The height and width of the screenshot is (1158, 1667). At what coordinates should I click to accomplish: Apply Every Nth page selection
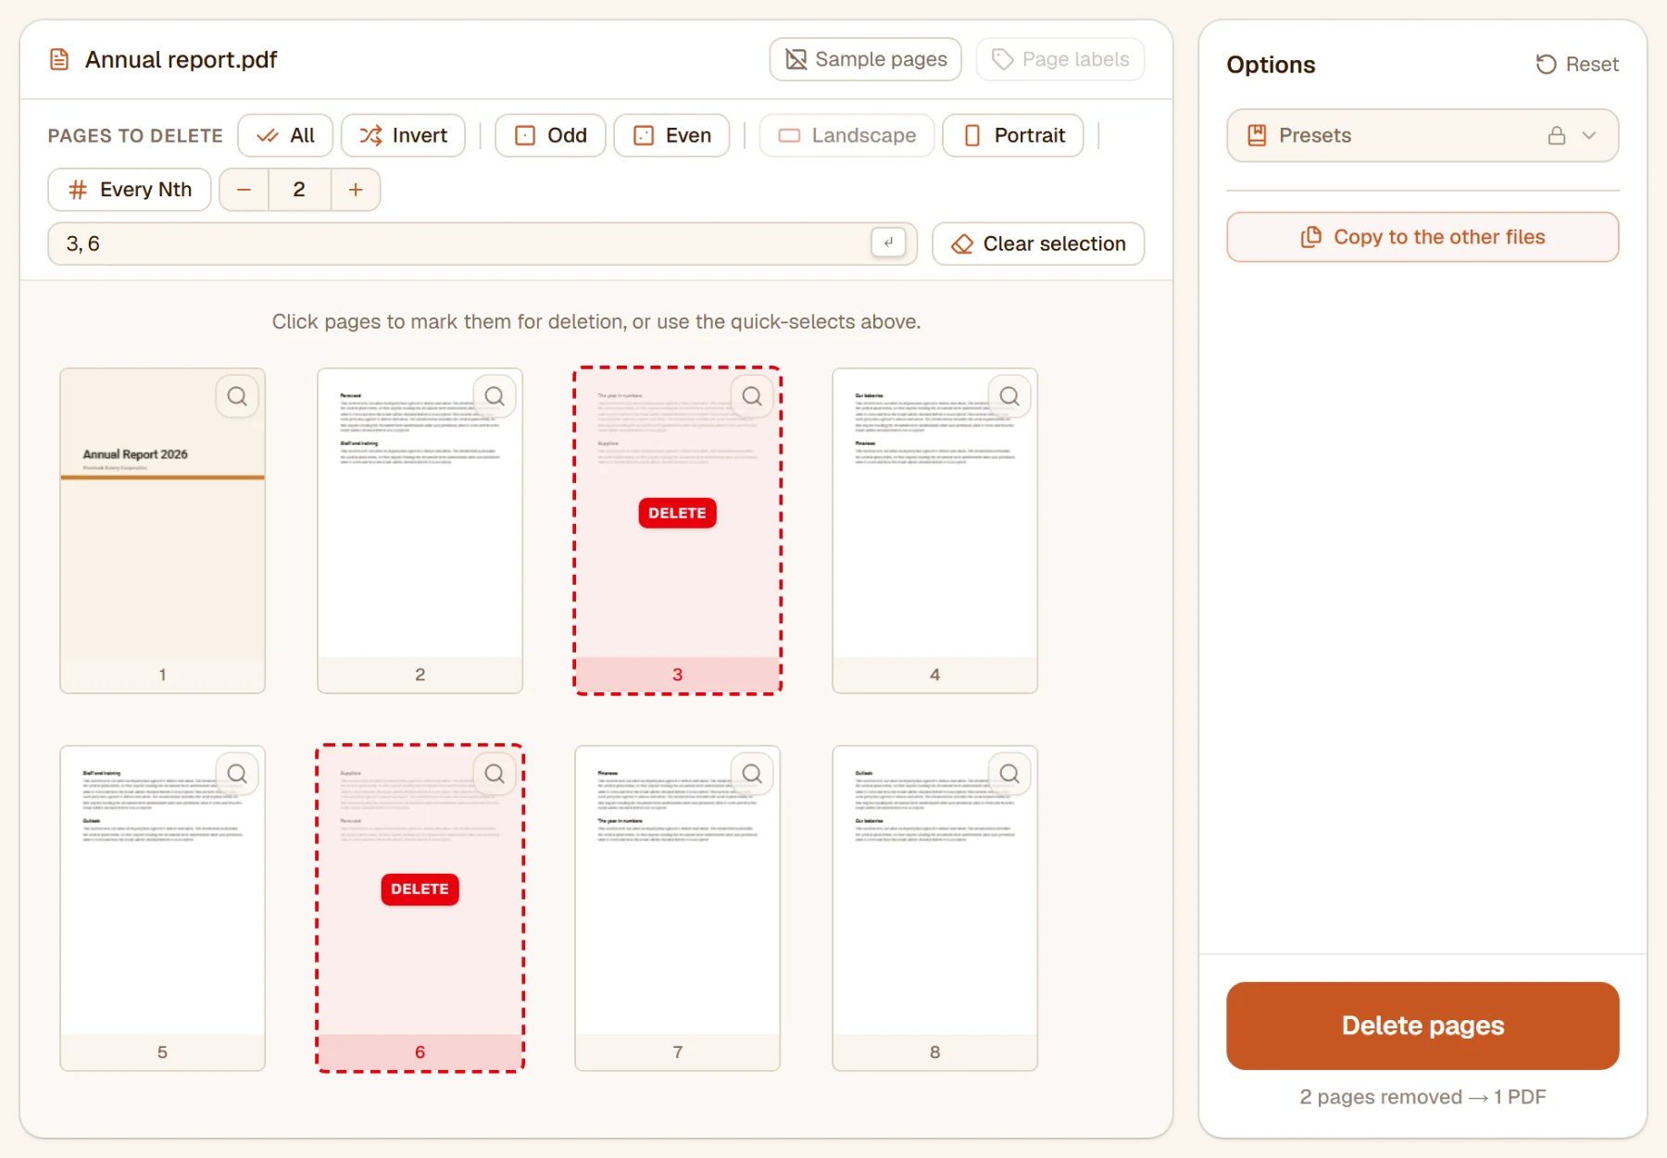point(130,190)
